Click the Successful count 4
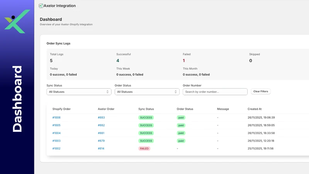This screenshot has width=309, height=174. 118,61
